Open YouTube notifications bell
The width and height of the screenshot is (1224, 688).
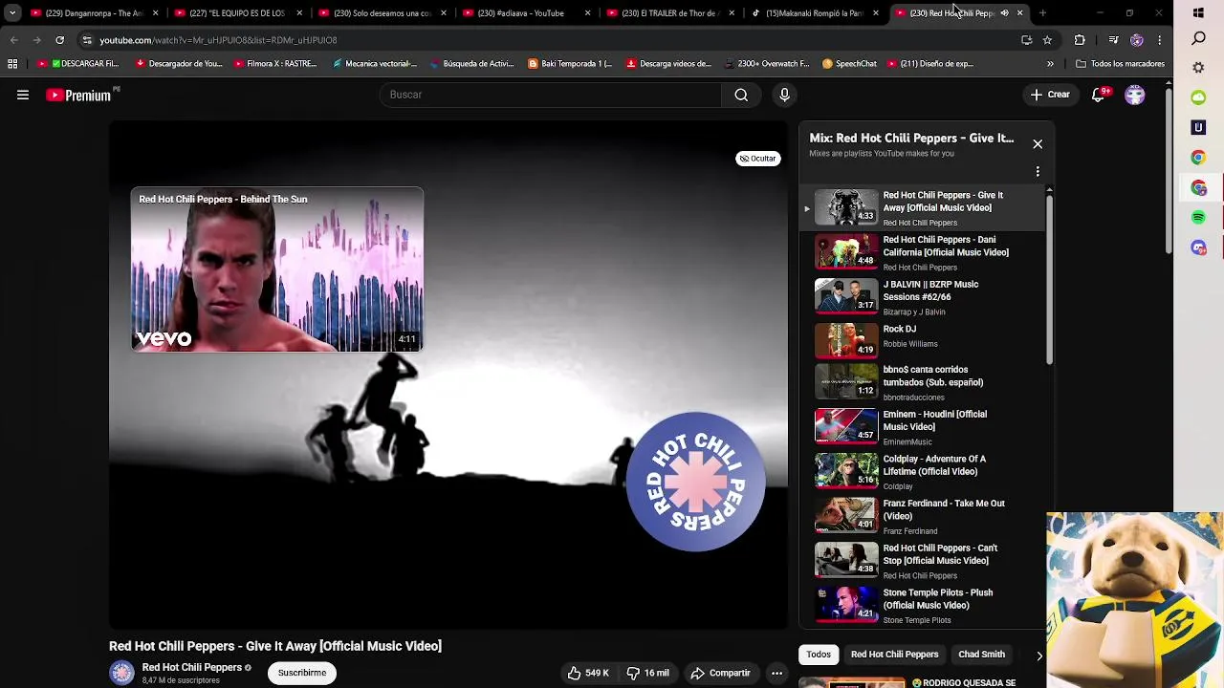(1099, 95)
